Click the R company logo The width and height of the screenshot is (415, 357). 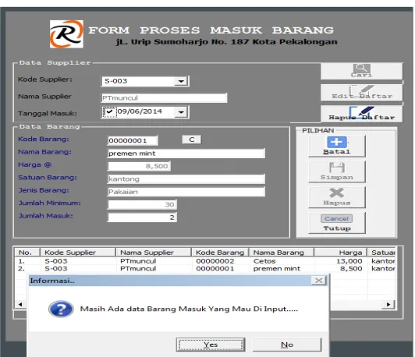66,34
